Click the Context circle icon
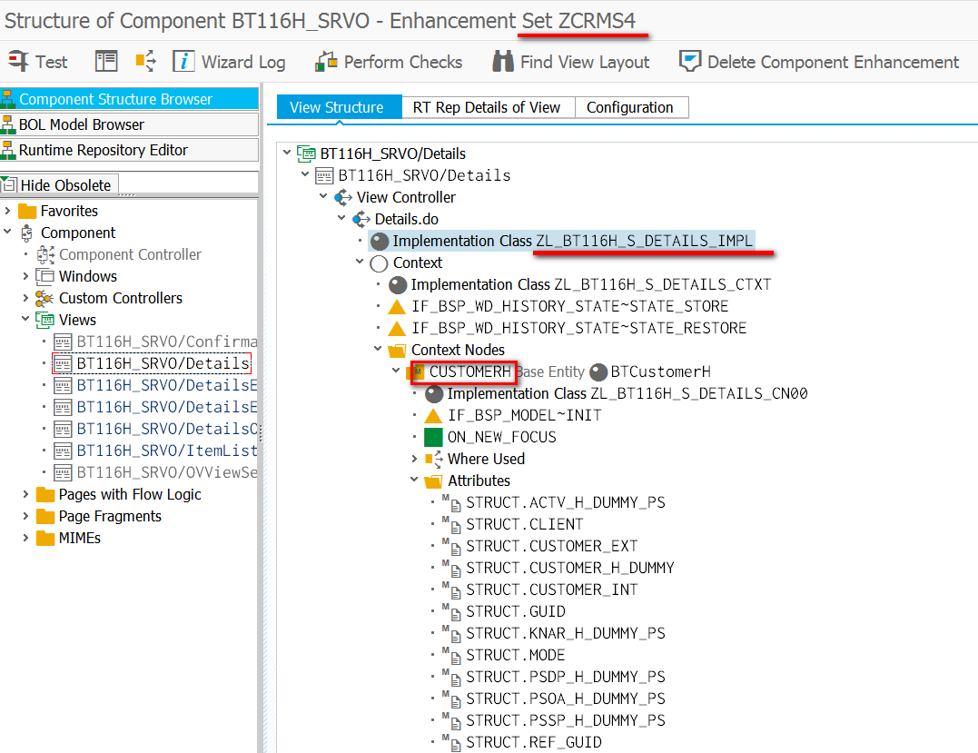The height and width of the screenshot is (753, 978). pyautogui.click(x=379, y=263)
